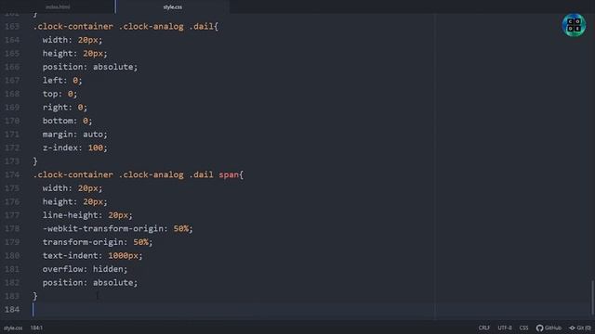Click the circular CODE channel logo

(574, 25)
